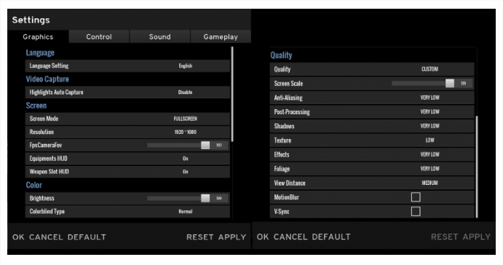Open the Control tab
Viewport: 503px width, 265px height.
99,36
